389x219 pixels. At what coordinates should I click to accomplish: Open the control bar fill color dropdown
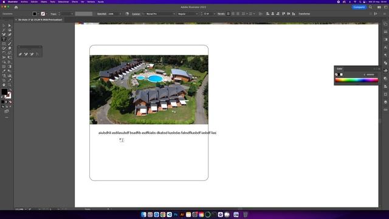[x=38, y=14]
